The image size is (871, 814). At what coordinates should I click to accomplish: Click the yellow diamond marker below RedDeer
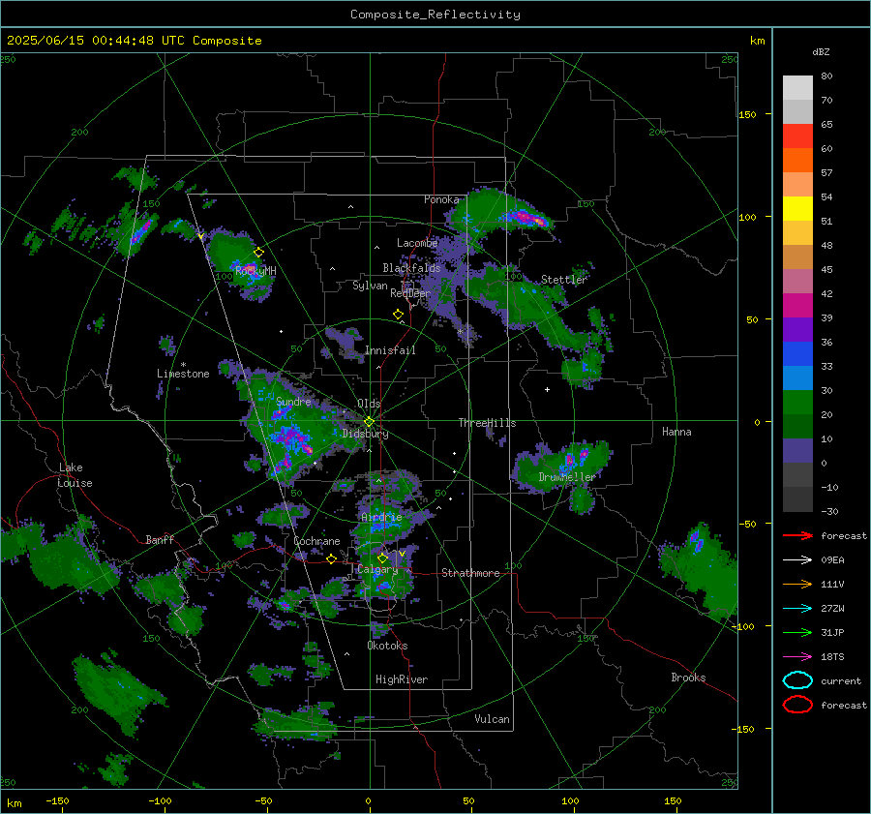point(399,315)
